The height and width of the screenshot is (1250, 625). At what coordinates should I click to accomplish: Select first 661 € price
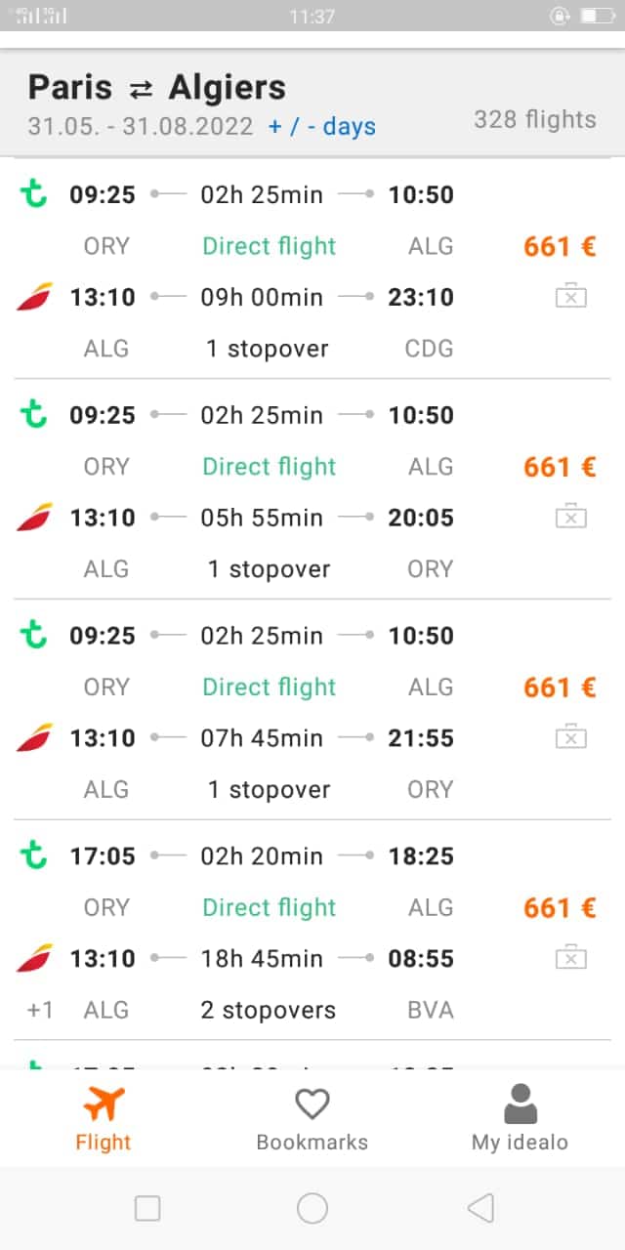click(x=560, y=246)
